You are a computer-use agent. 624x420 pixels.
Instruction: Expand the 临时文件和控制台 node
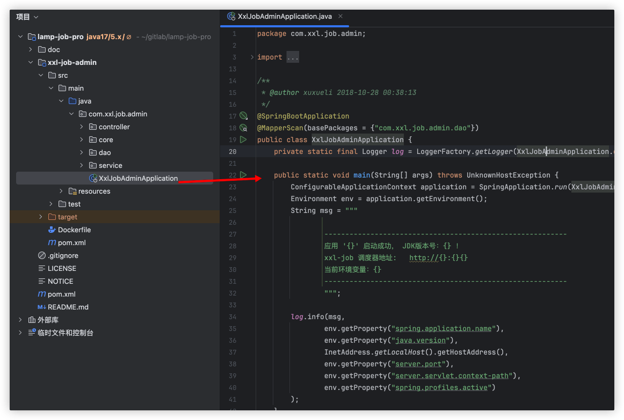(x=20, y=333)
